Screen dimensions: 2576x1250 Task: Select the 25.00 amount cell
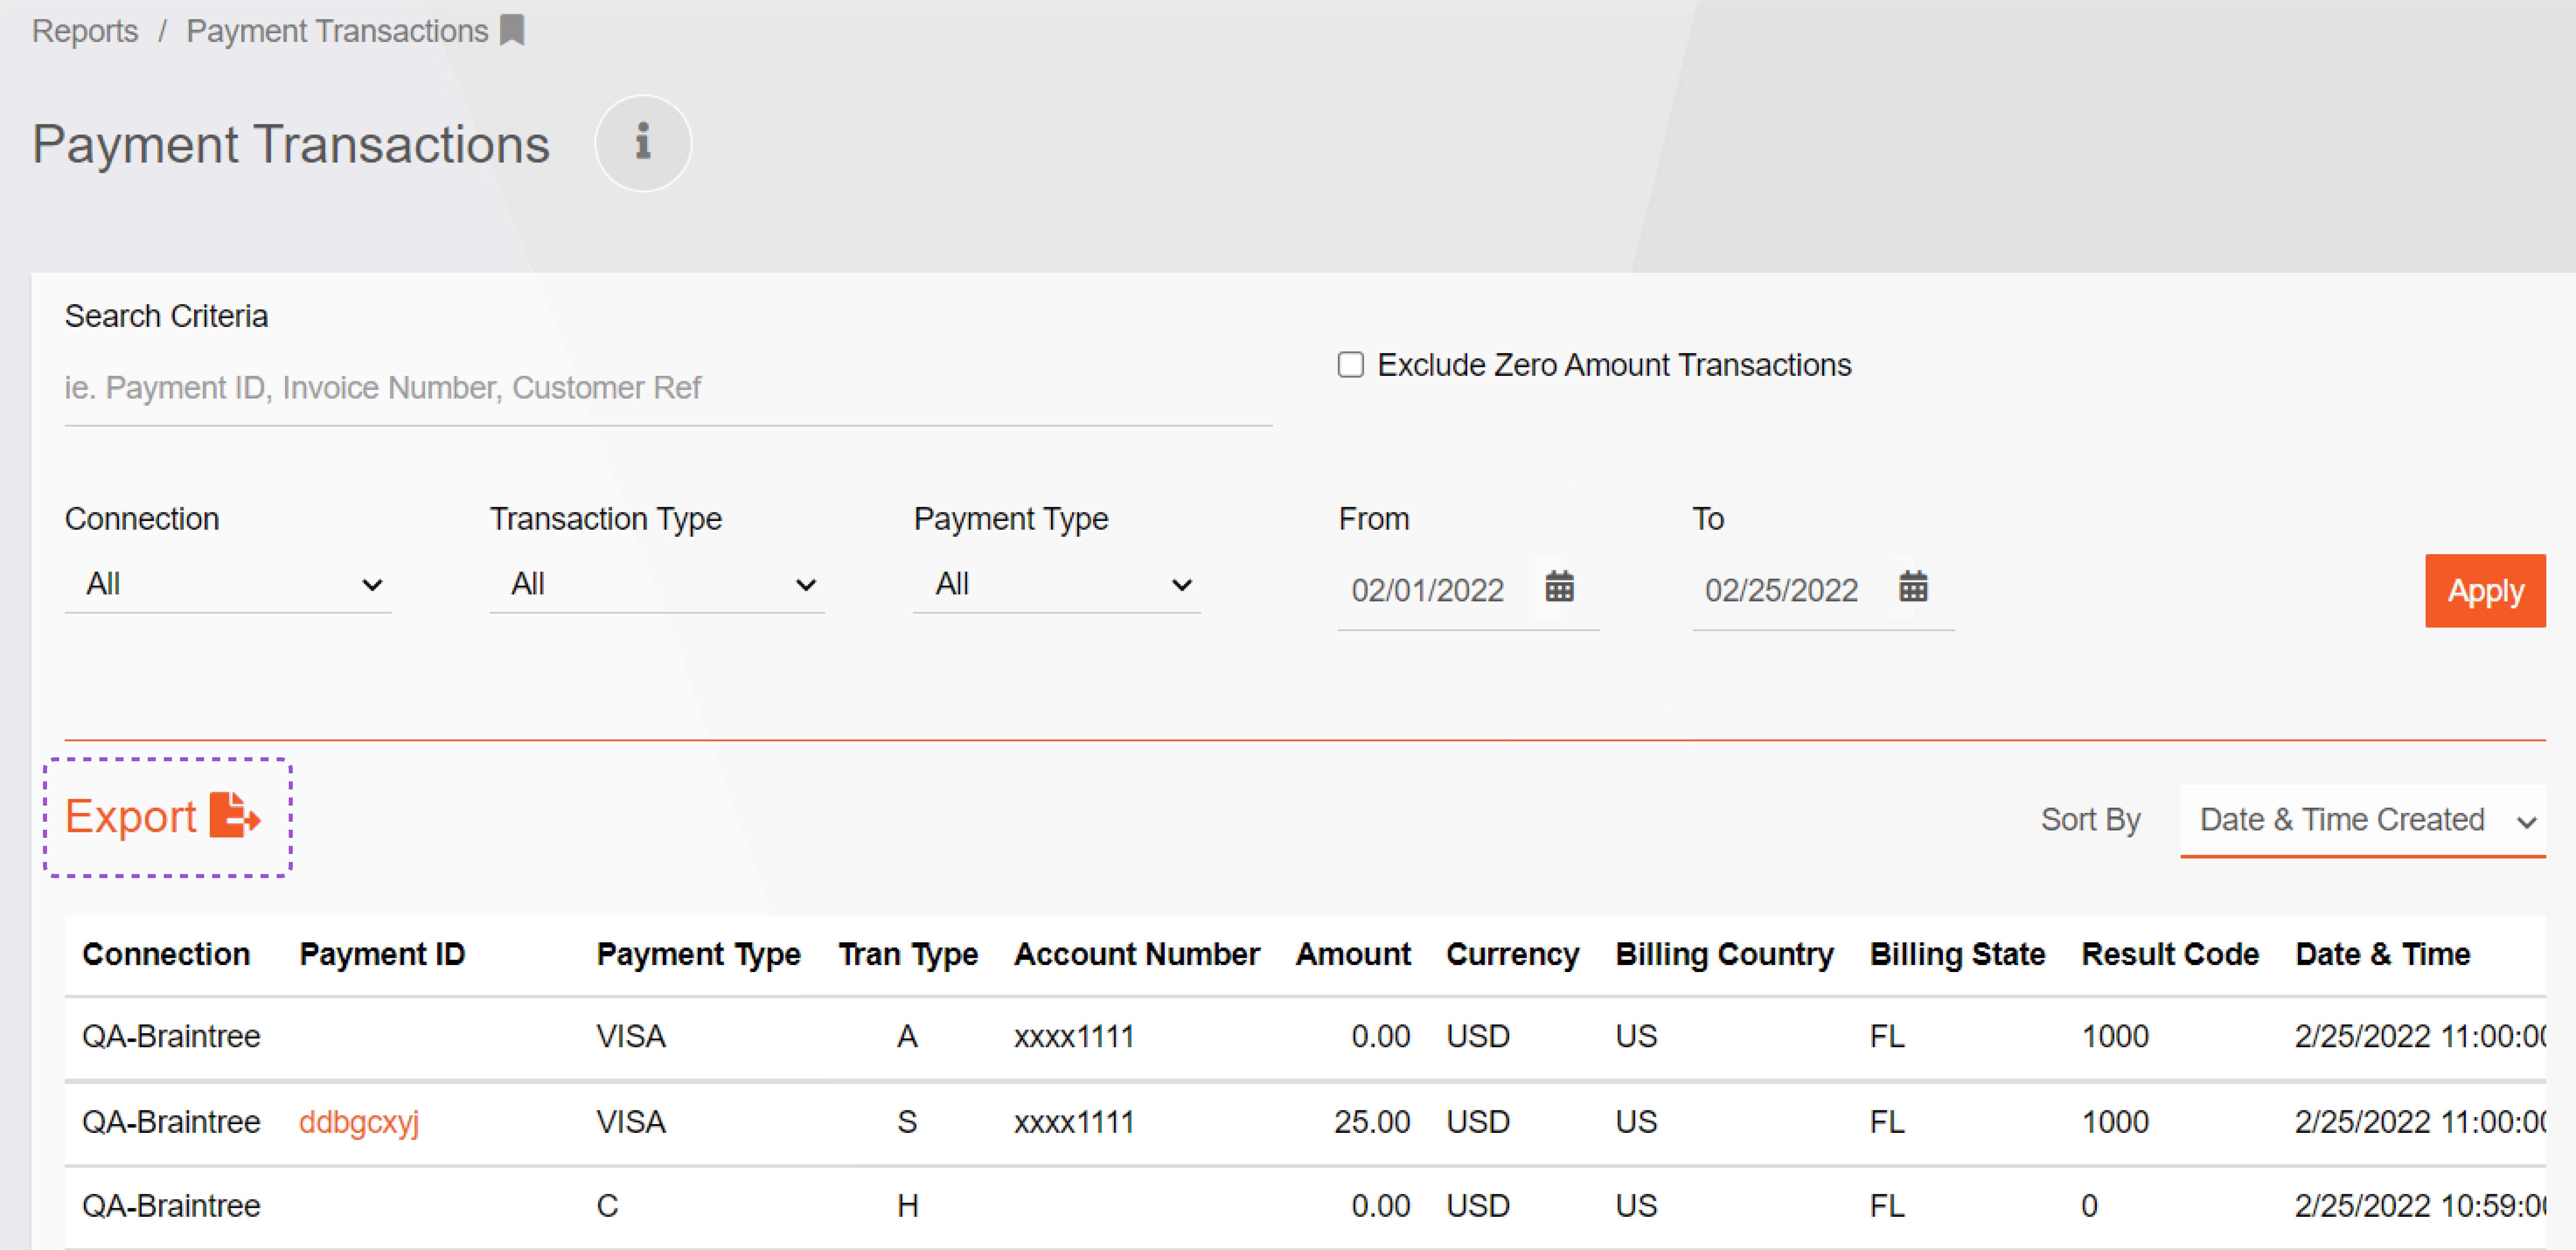click(1372, 1122)
